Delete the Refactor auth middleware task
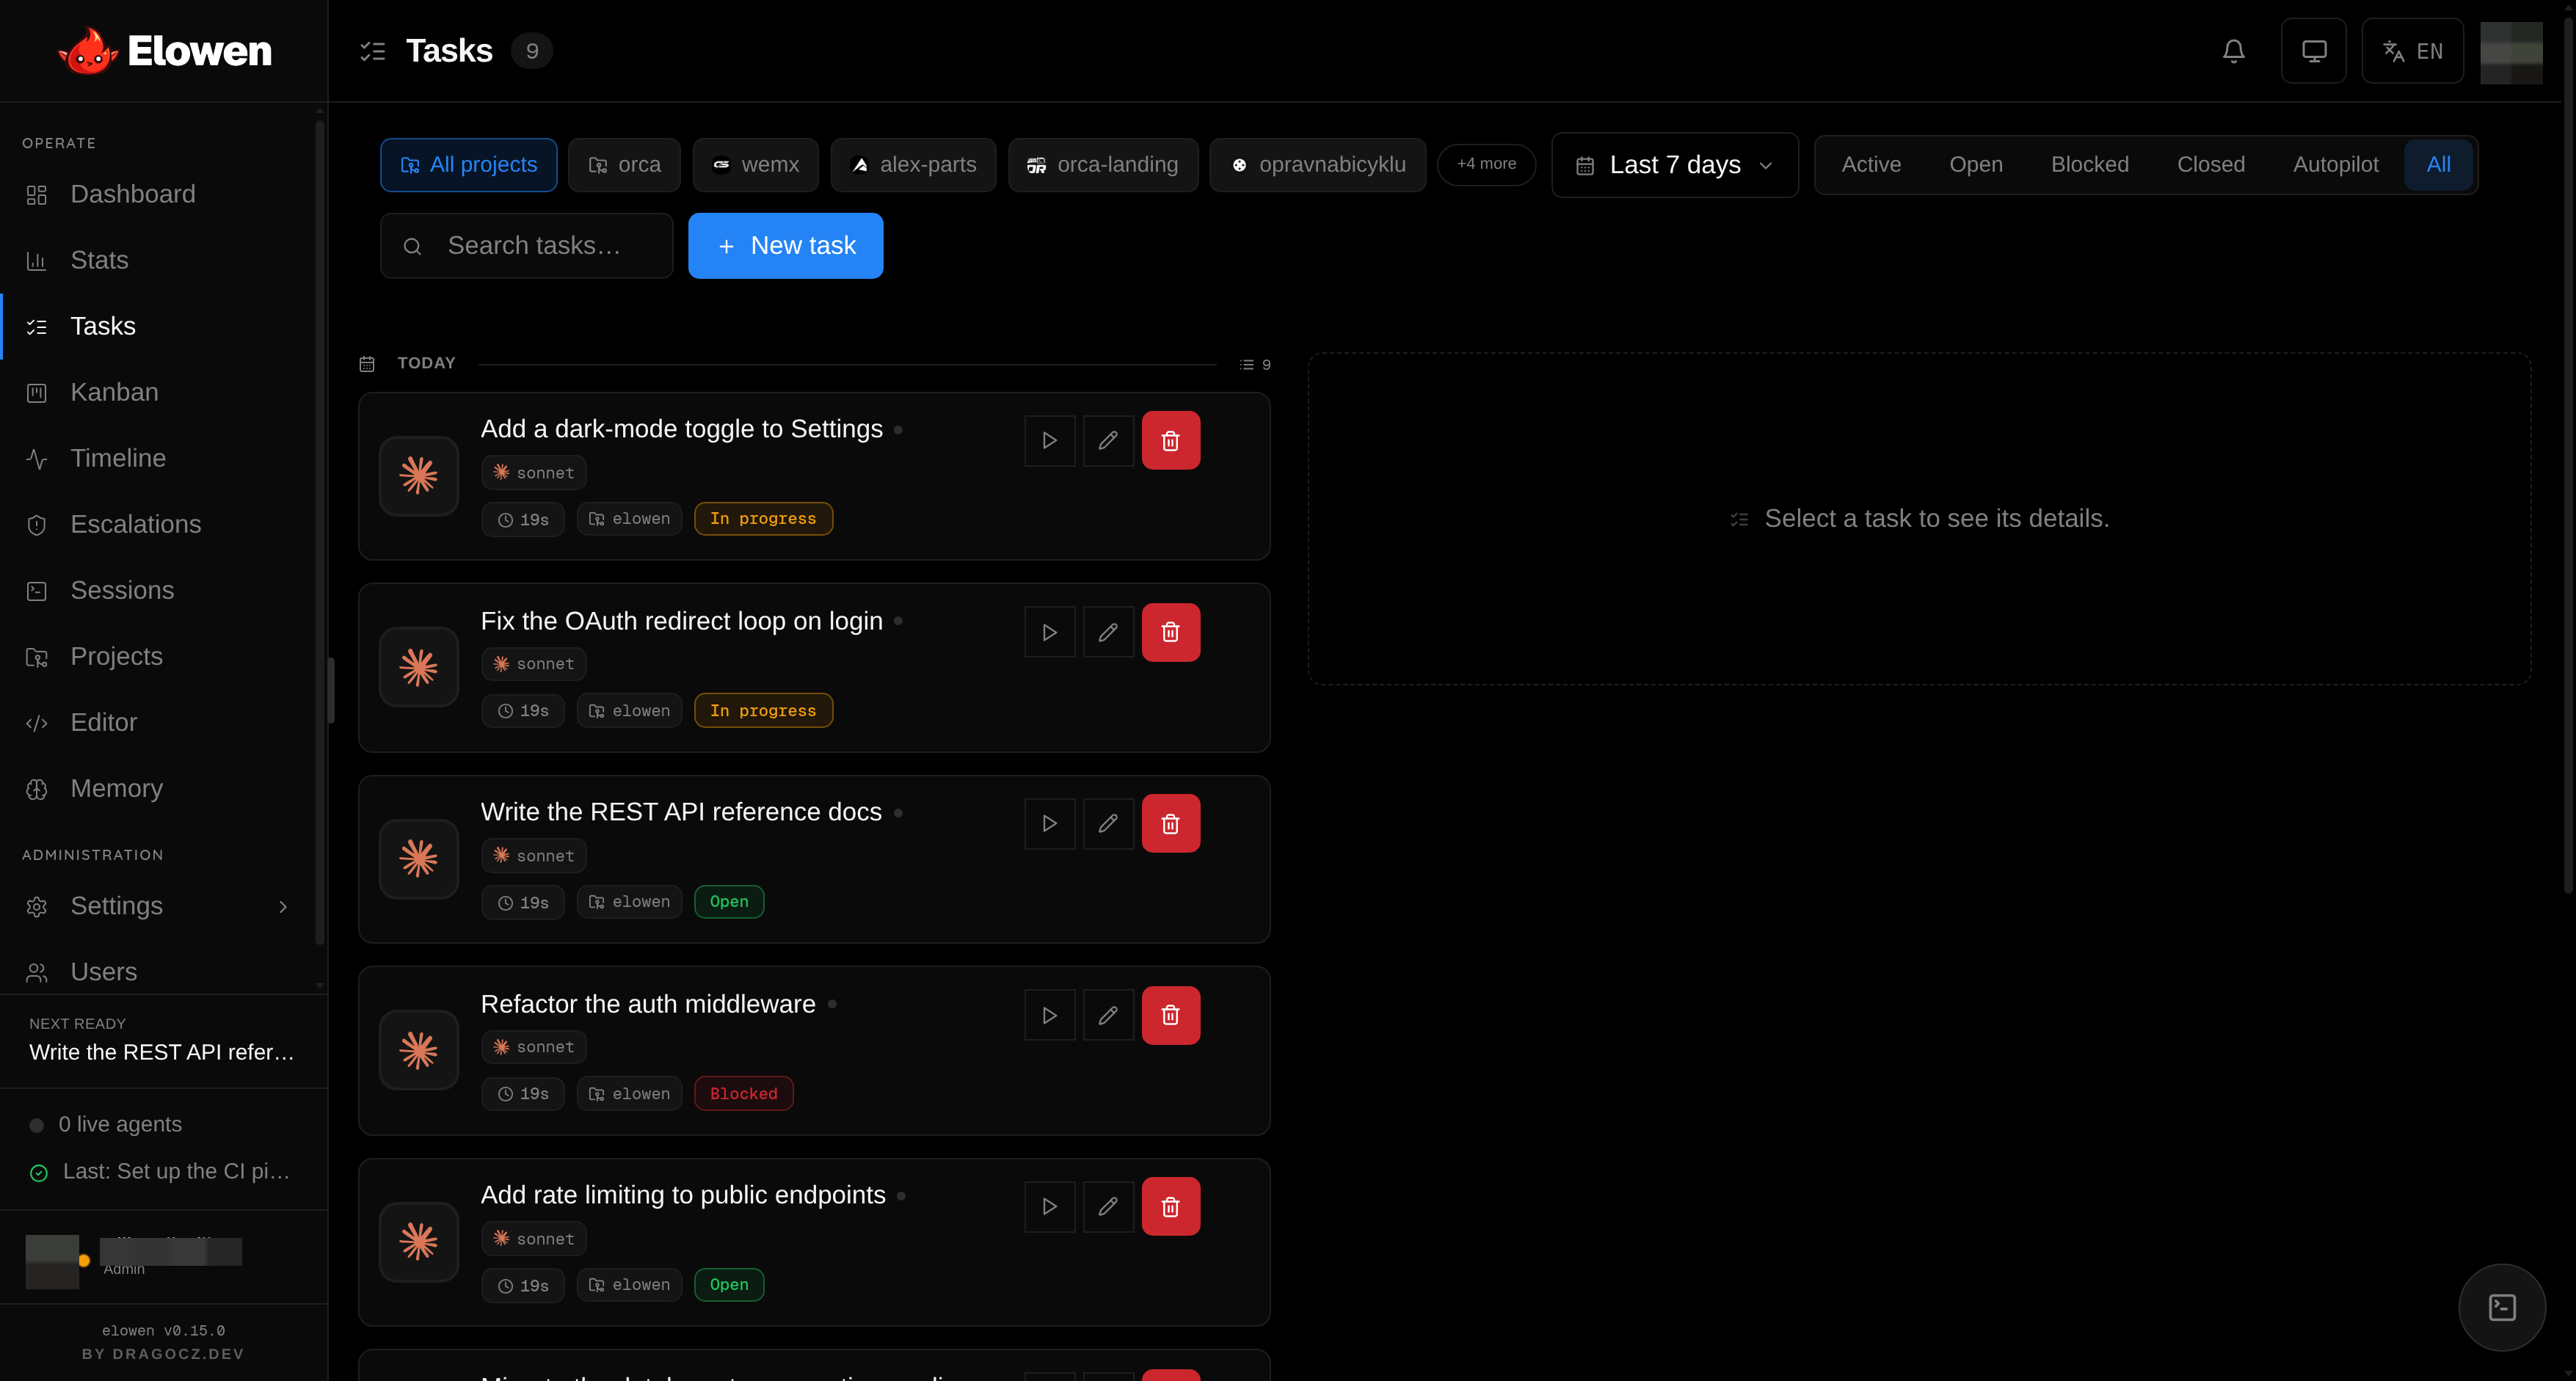2576x1381 pixels. [1170, 1015]
